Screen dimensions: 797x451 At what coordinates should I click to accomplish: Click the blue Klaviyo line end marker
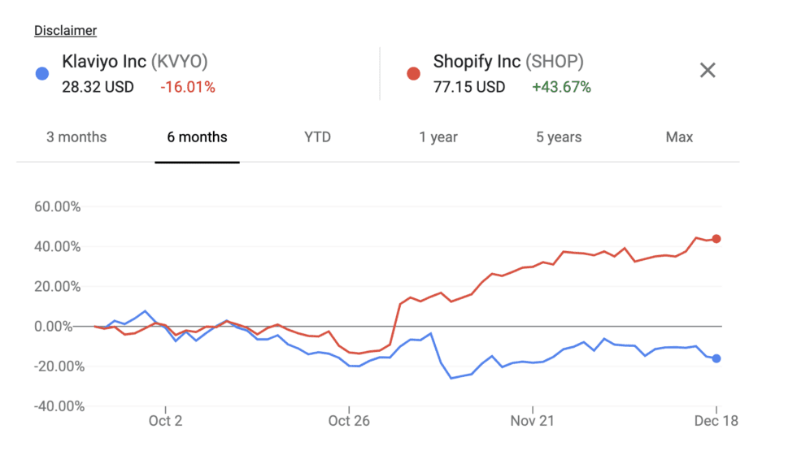(x=716, y=358)
